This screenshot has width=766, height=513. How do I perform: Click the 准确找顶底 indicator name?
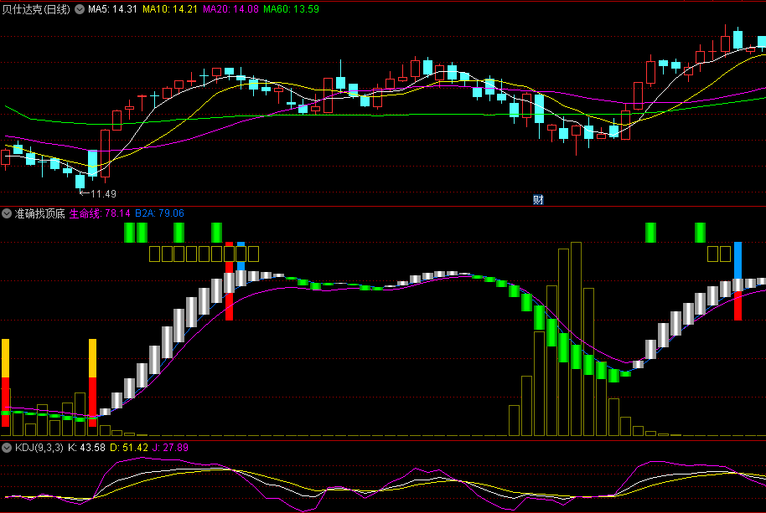40,213
